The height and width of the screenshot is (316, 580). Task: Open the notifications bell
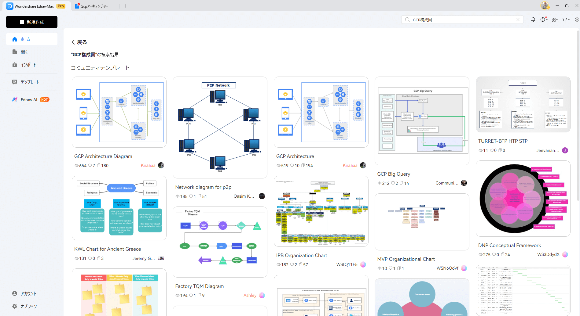pyautogui.click(x=533, y=20)
